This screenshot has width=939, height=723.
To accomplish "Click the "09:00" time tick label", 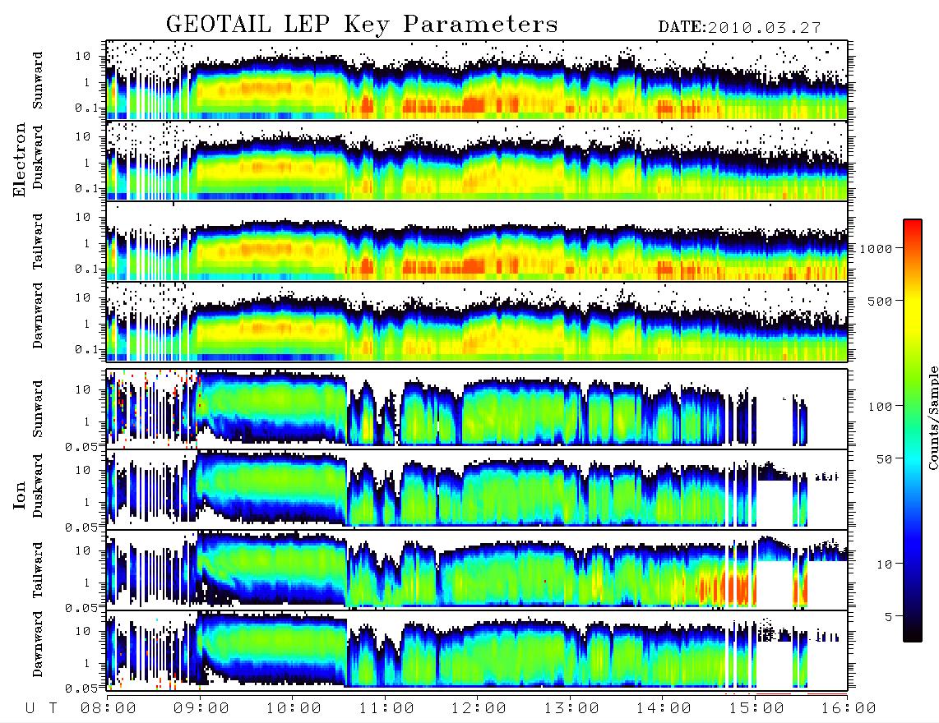I will tap(201, 709).
